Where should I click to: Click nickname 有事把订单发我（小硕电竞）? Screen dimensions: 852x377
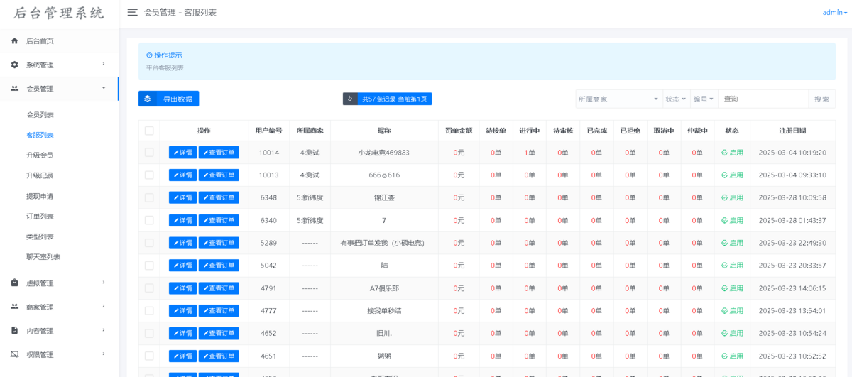coord(383,243)
